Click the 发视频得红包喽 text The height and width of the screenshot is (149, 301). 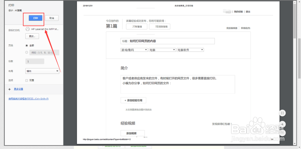click(x=222, y=124)
